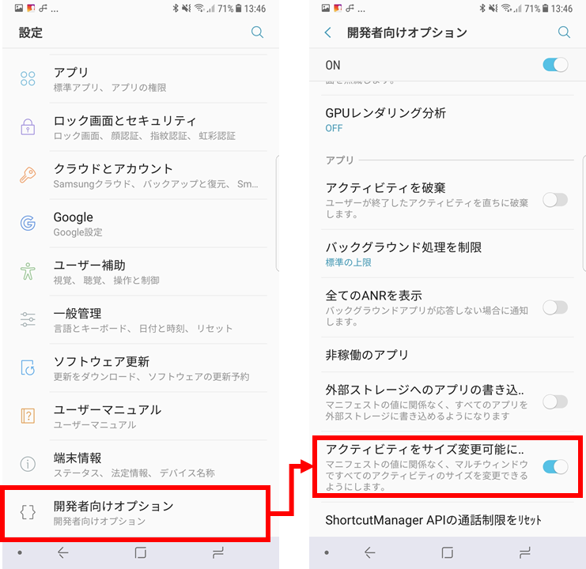Tap the recent apps button on right phone
This screenshot has width=586, height=569.
[524, 552]
